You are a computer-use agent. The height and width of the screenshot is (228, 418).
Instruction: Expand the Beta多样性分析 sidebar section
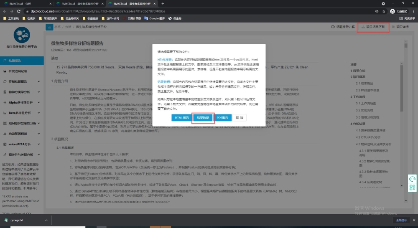(22, 113)
